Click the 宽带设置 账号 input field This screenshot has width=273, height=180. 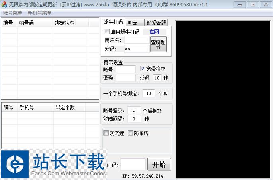[x=126, y=69]
